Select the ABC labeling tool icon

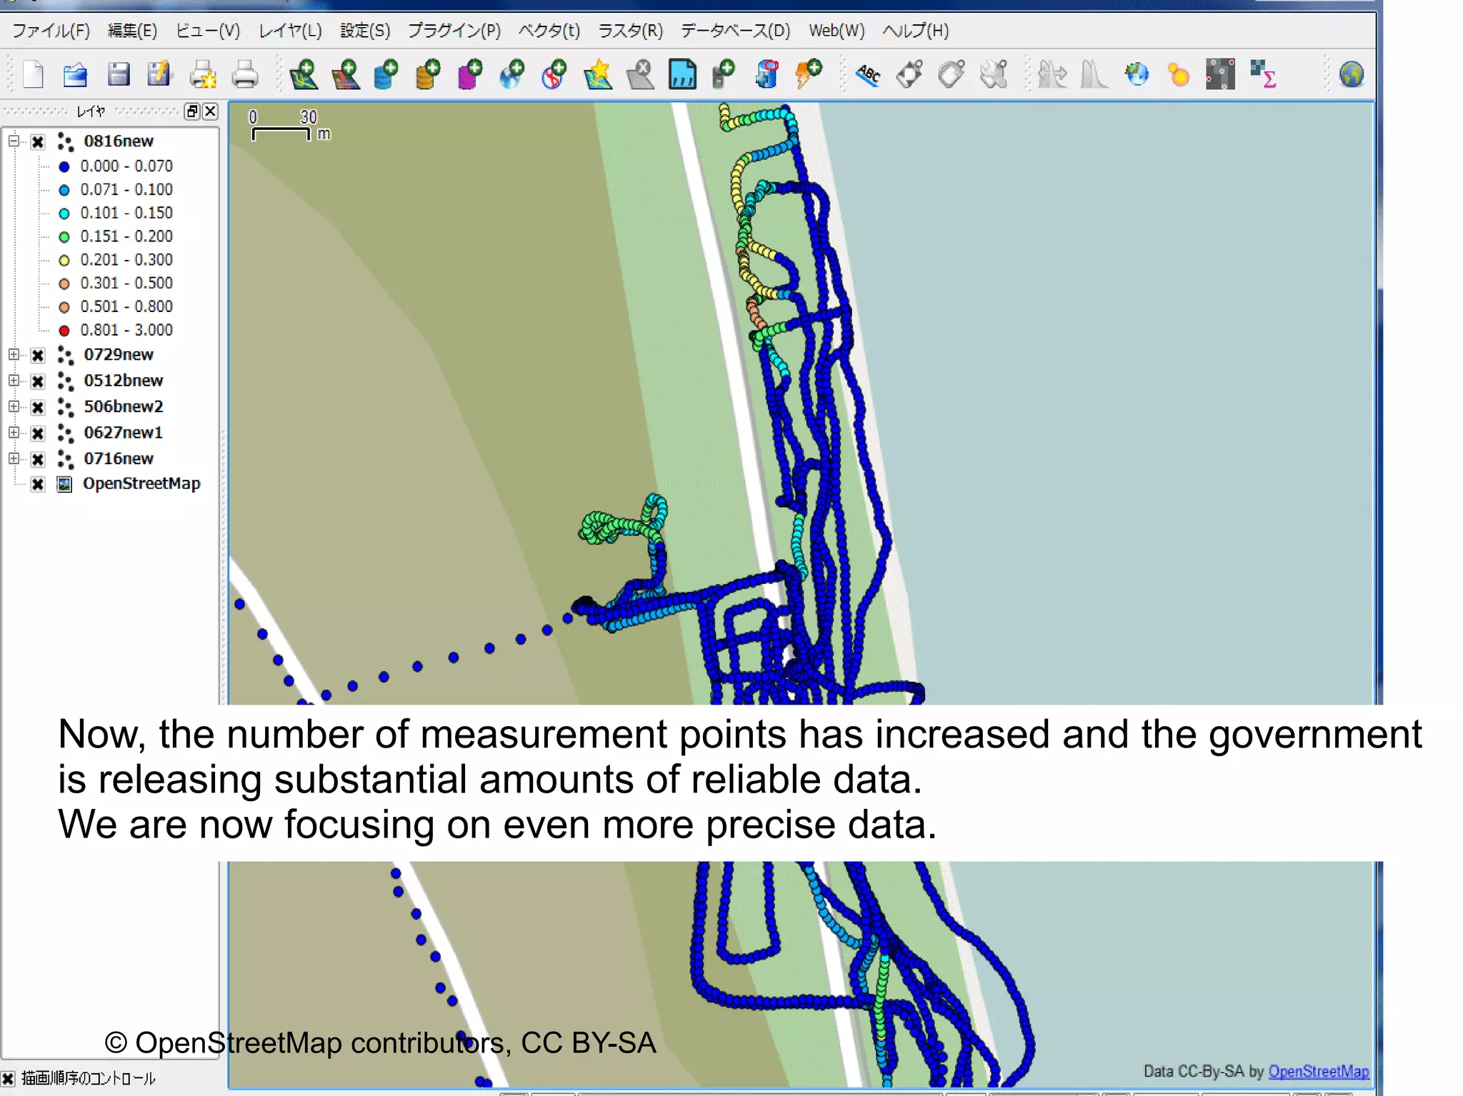point(868,74)
